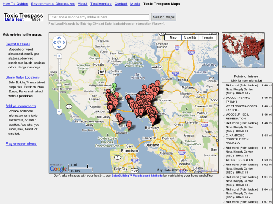Select Richmond (Point Molate) 1.62 mi entry
The image size is (273, 204).
pyautogui.click(x=247, y=168)
